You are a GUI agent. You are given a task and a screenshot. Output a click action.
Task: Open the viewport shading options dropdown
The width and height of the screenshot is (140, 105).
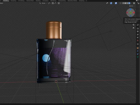coord(131,3)
